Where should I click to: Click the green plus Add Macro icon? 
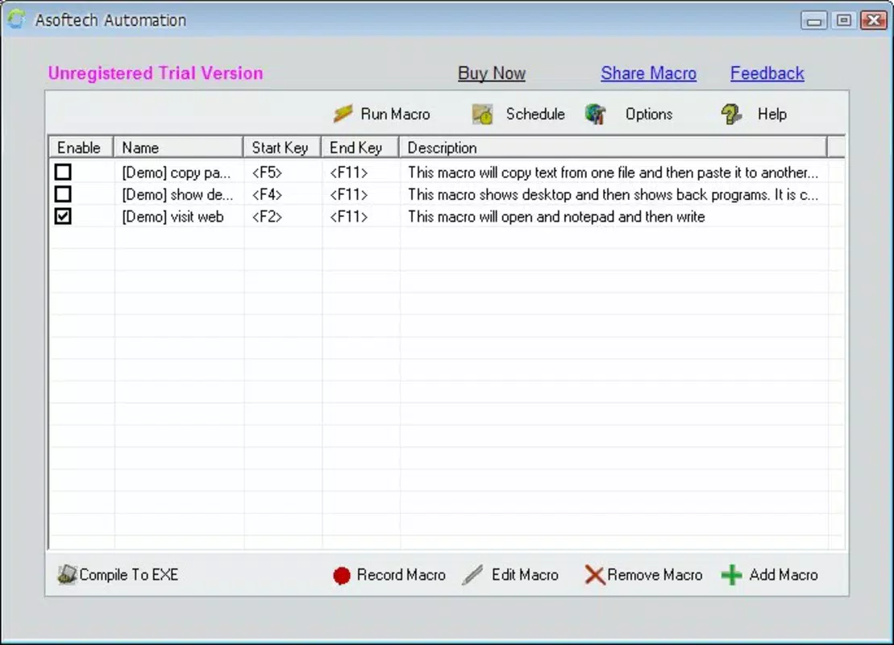(731, 575)
